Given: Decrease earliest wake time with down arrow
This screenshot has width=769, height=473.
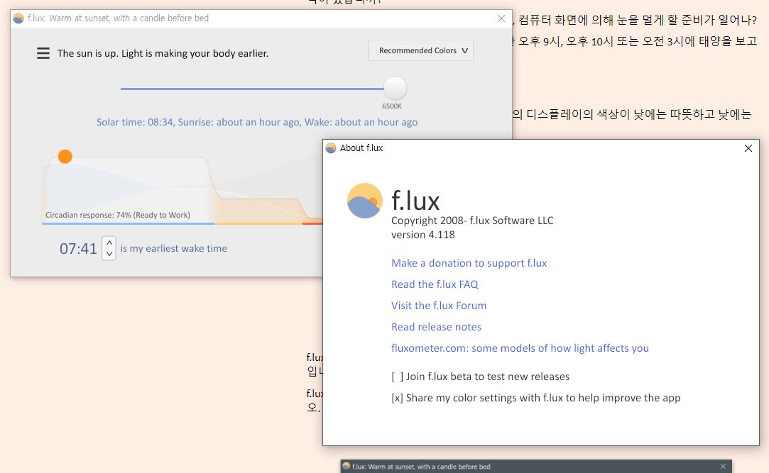Looking at the screenshot, I should (109, 254).
